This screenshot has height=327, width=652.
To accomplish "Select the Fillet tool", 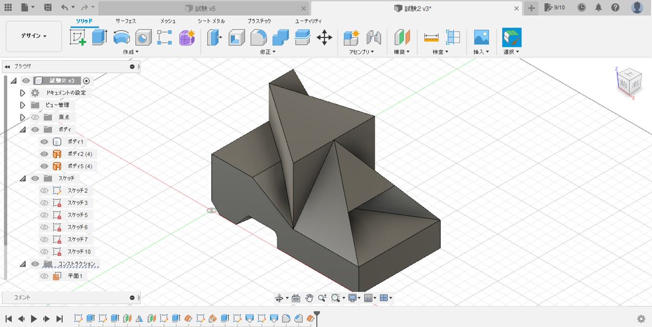I will [259, 37].
